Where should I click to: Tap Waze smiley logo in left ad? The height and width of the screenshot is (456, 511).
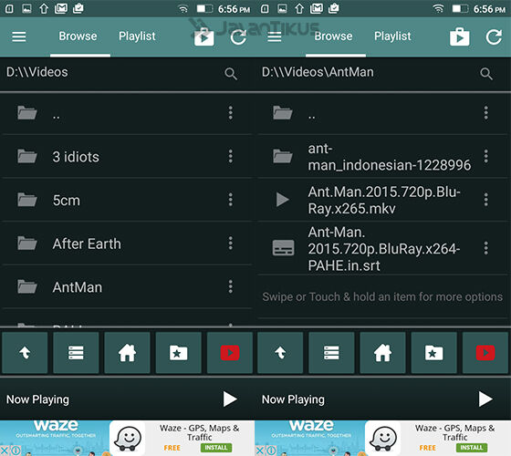129,439
